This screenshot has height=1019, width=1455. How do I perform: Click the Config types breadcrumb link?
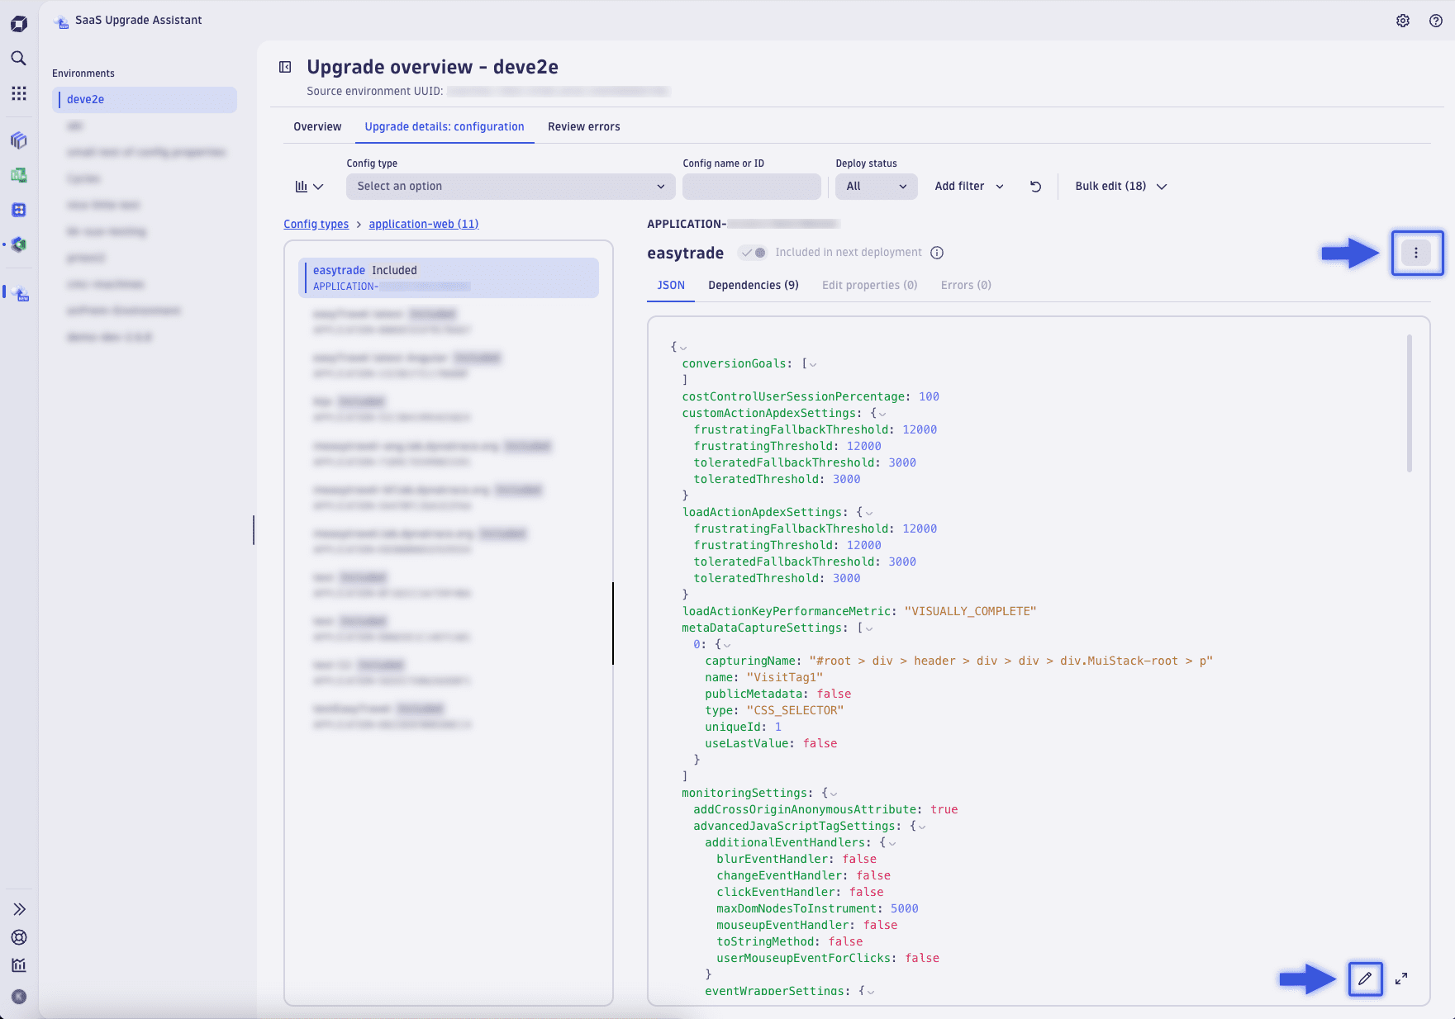point(316,224)
